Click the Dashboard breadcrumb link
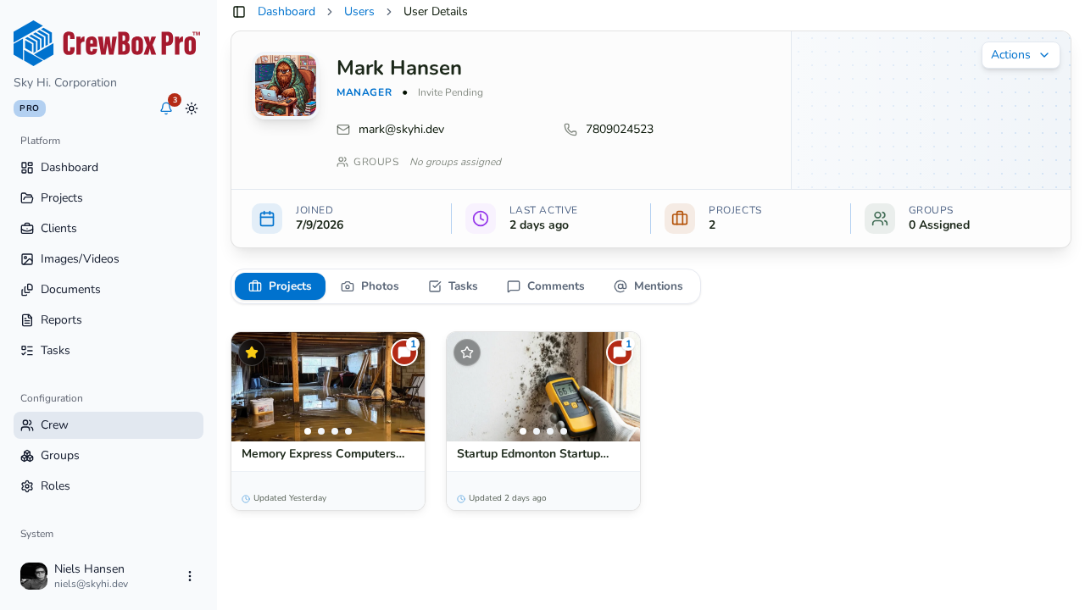1085x610 pixels. tap(287, 12)
